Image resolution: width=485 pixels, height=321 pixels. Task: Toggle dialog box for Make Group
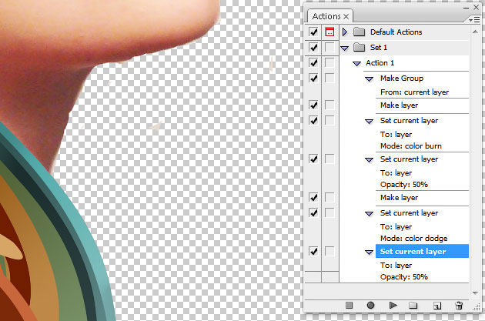click(329, 78)
